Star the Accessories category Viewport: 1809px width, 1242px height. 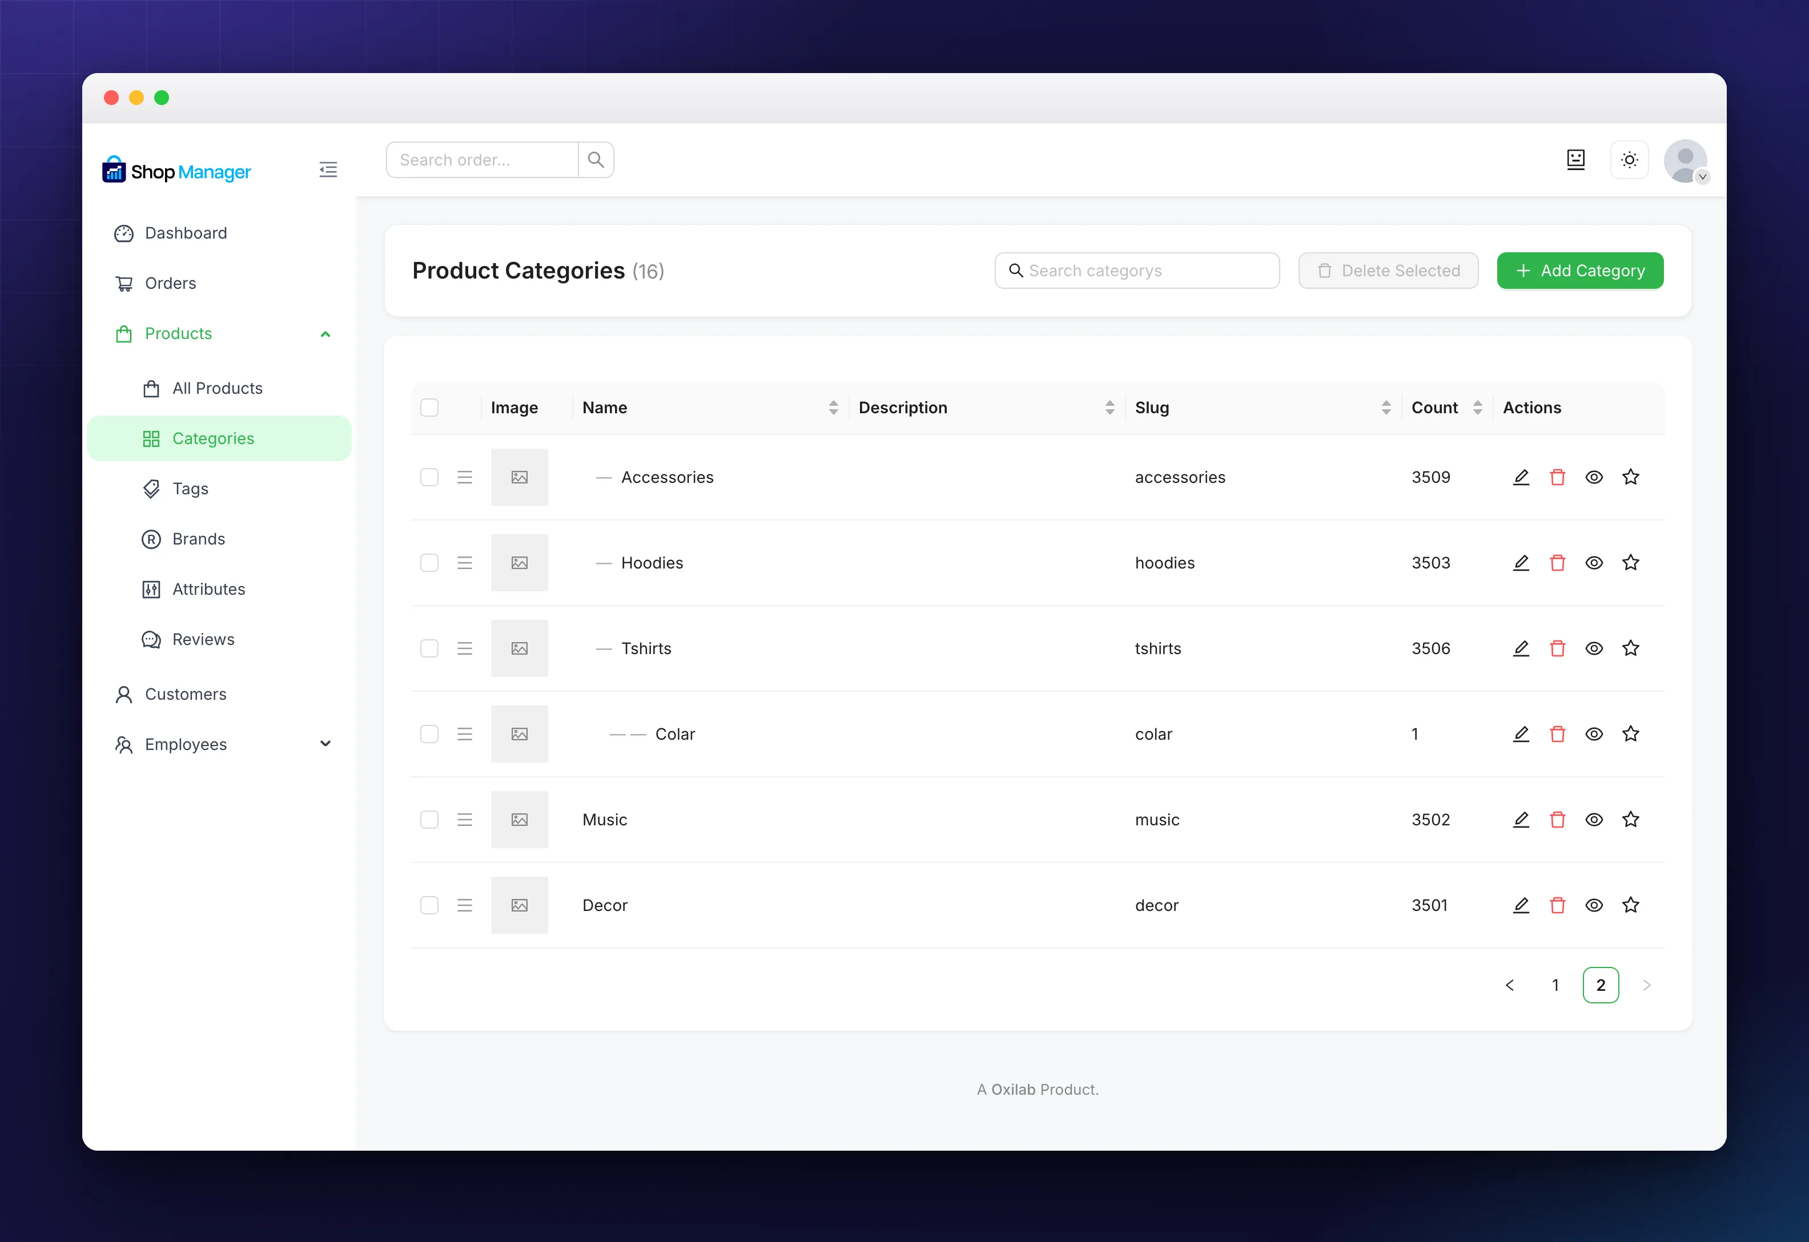point(1631,477)
